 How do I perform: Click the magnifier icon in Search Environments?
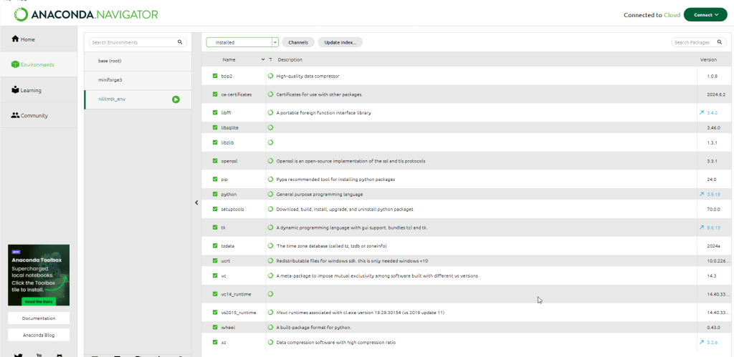click(x=180, y=43)
